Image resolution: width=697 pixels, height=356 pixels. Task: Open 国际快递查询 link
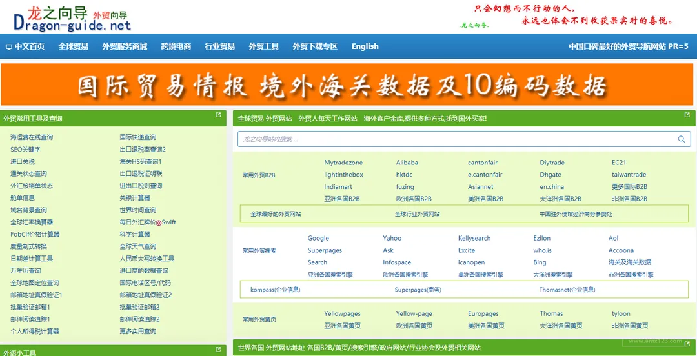pyautogui.click(x=138, y=137)
